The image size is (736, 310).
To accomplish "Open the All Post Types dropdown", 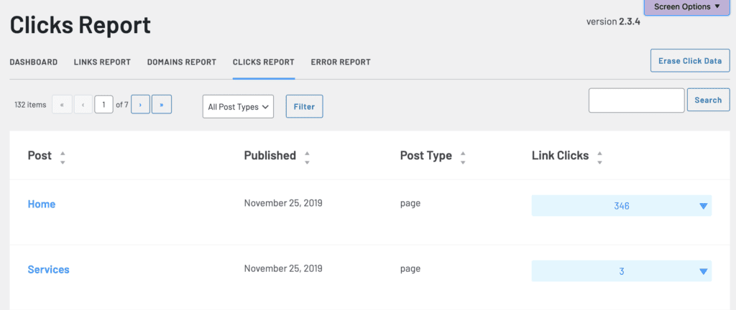I will [x=238, y=107].
